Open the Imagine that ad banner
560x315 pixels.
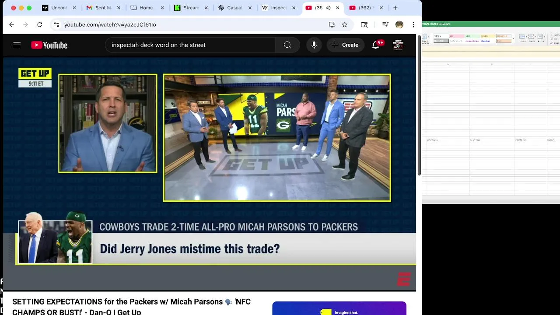point(339,308)
